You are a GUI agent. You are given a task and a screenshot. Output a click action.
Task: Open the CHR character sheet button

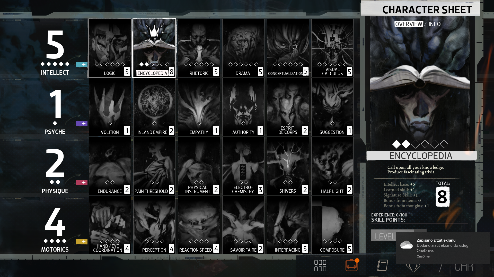click(x=464, y=267)
